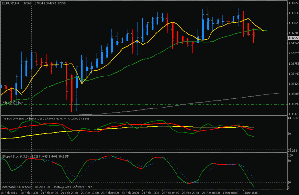The height and width of the screenshot is (195, 299).
Task: Click the 1.35805 price axis label
Action: pyautogui.click(x=294, y=94)
